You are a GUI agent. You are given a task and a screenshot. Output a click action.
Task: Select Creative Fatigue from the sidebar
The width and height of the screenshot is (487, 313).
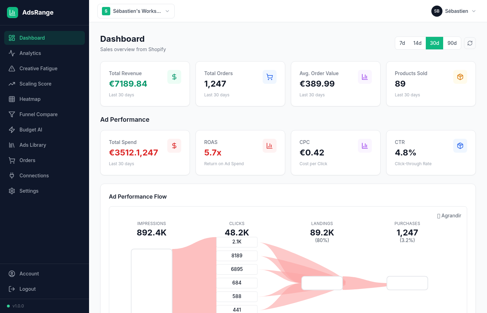38,68
